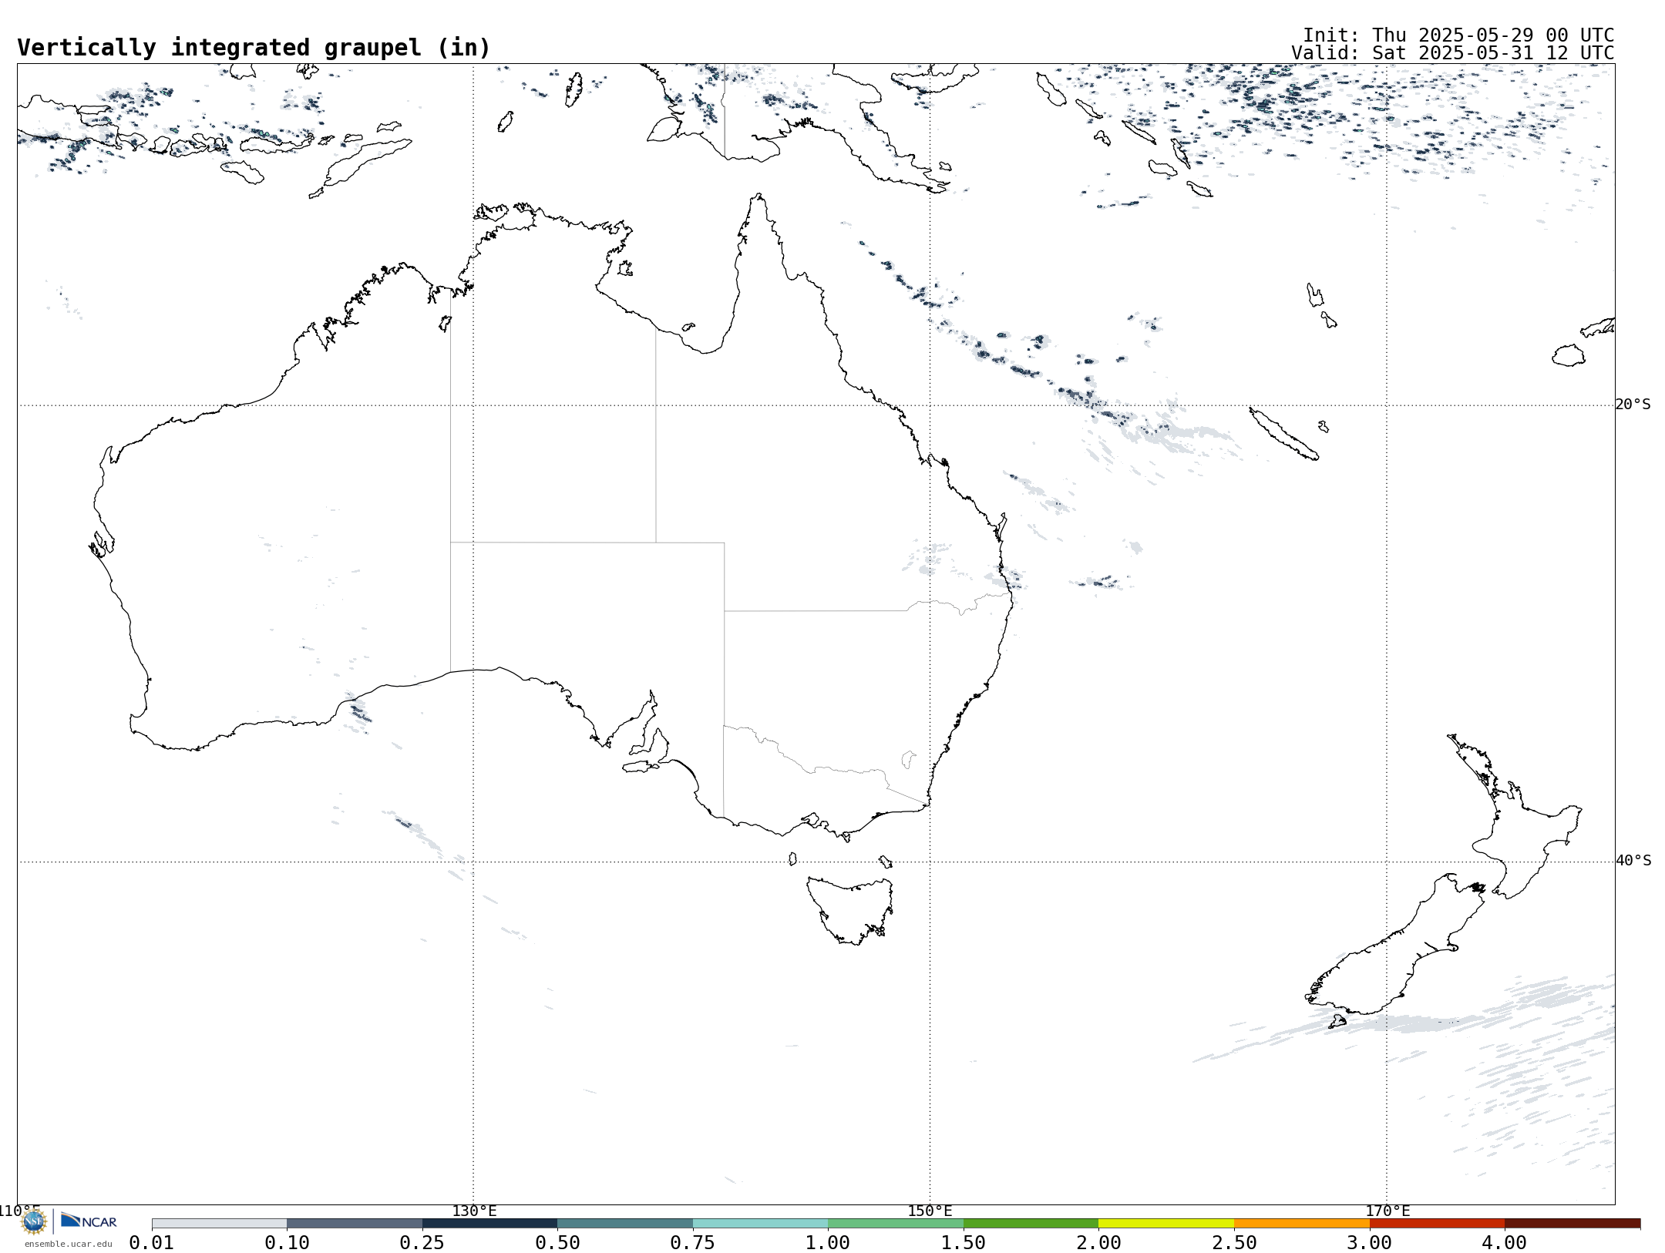The width and height of the screenshot is (1665, 1253).
Task: Click the Cape York Peninsula tip
Action: 759,197
